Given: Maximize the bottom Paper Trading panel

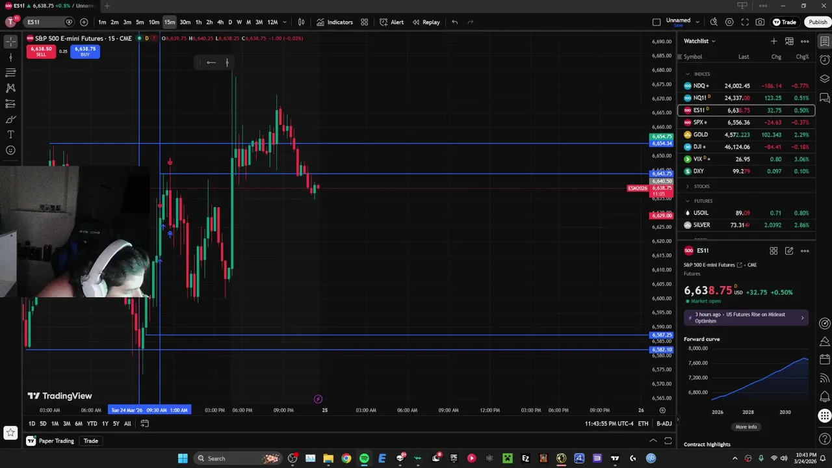Looking at the screenshot, I should point(668,441).
